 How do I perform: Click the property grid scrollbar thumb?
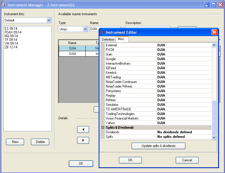click(x=214, y=118)
